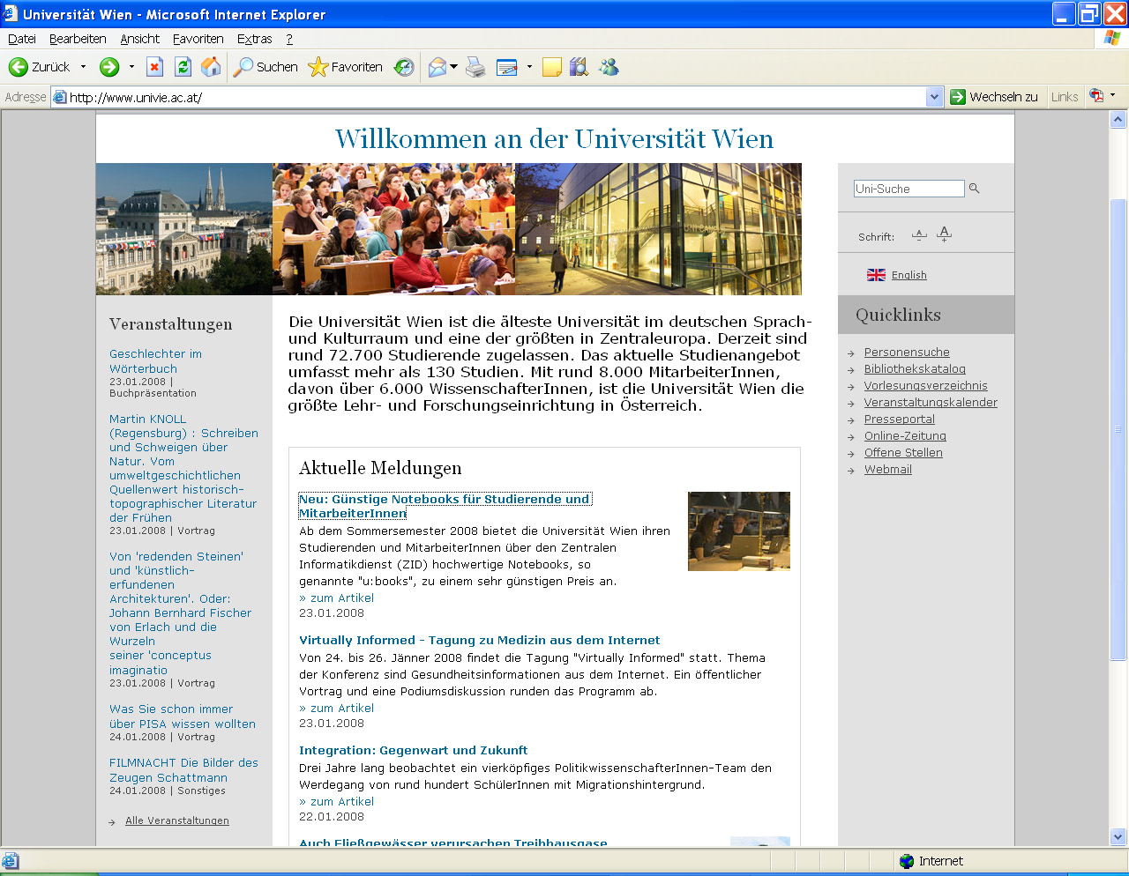Click the Edit page toolbar icon
Screen dimensions: 1129x876
coord(507,67)
